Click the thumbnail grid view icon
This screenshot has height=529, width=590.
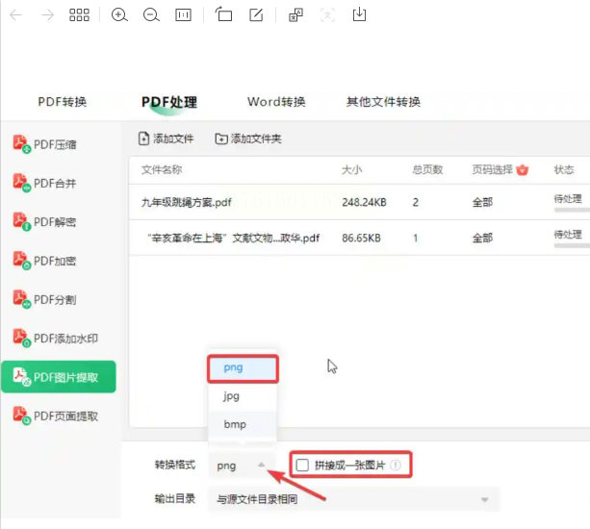(x=79, y=15)
